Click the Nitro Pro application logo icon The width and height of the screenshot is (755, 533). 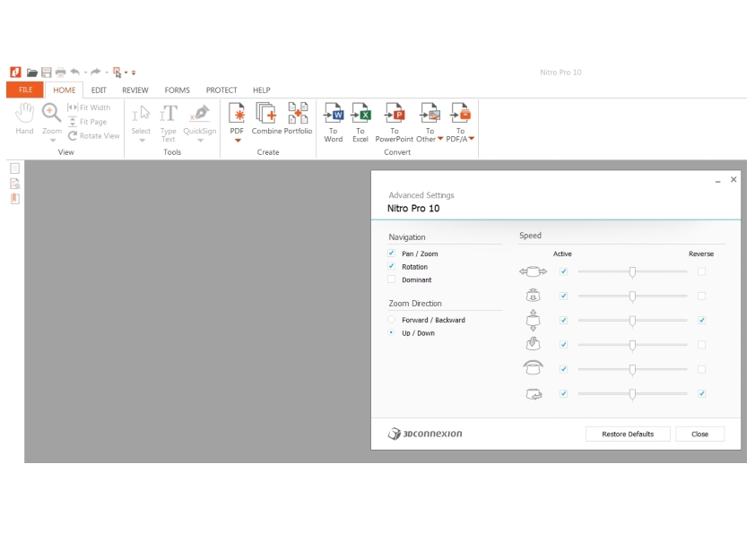tap(15, 73)
